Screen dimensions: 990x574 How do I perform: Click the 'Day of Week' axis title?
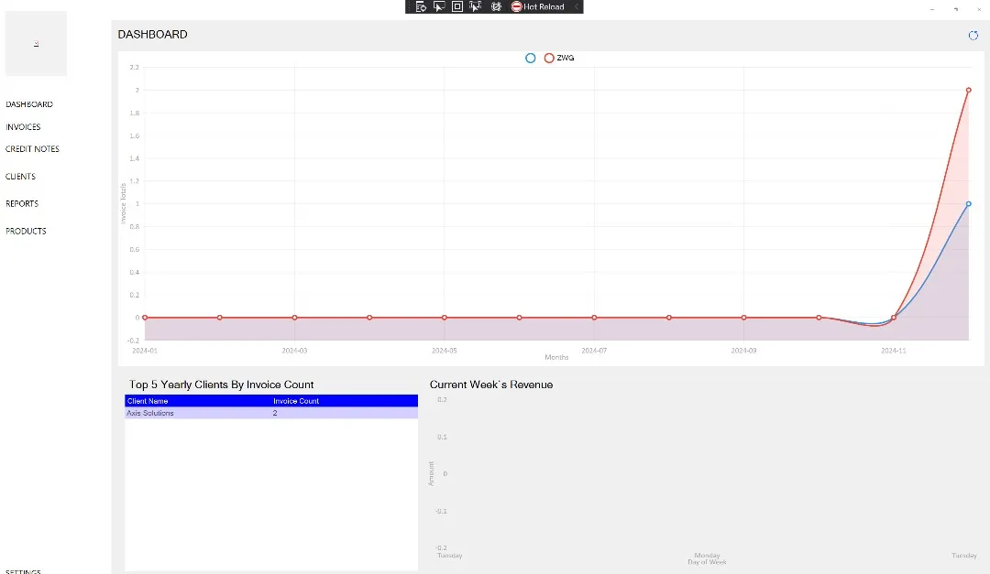[707, 562]
